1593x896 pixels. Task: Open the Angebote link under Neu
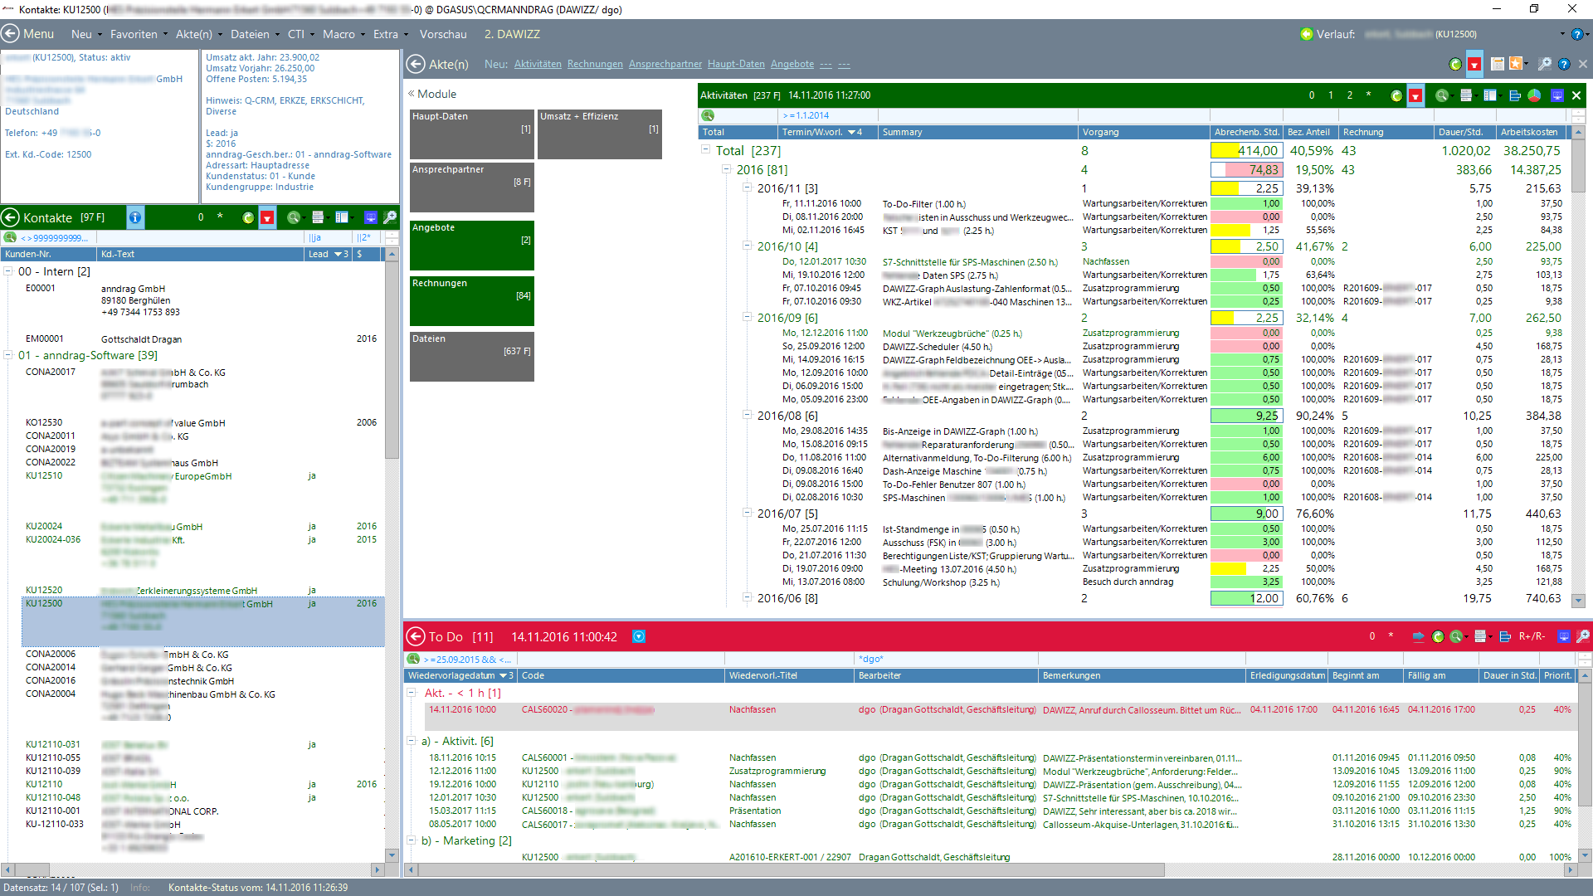tap(792, 64)
